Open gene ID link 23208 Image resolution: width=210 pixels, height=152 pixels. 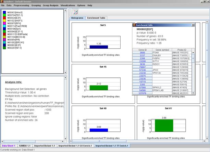[143, 61]
